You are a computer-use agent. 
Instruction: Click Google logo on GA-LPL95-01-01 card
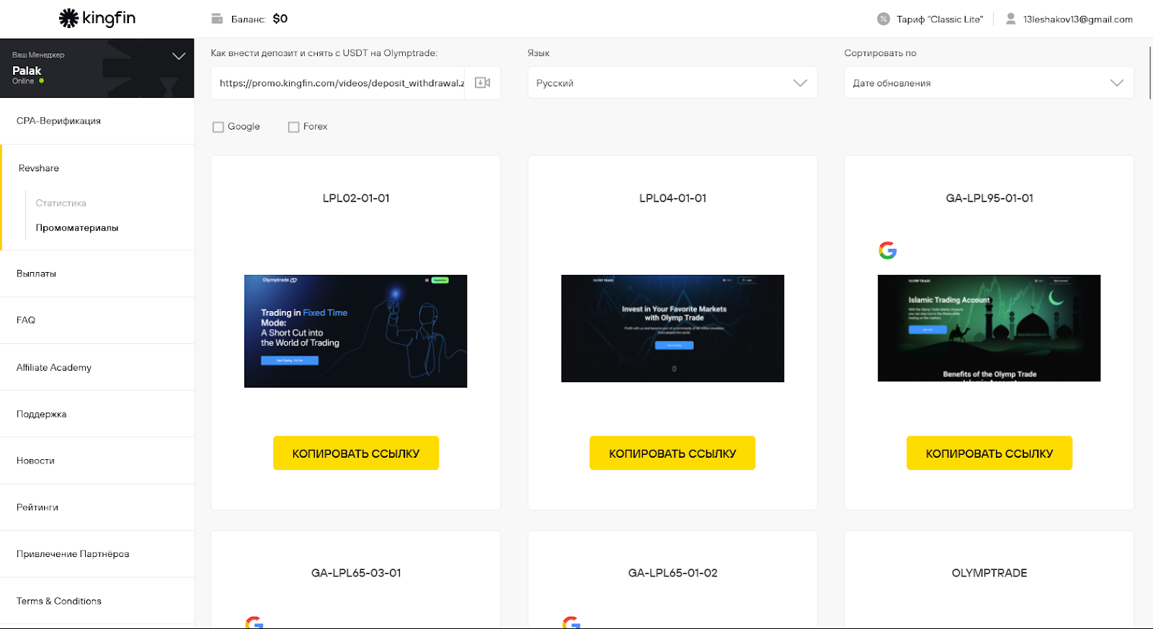888,250
